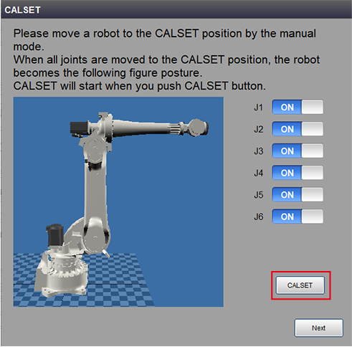
Task: Click the robot's white base pedestal
Action: [x=61, y=275]
